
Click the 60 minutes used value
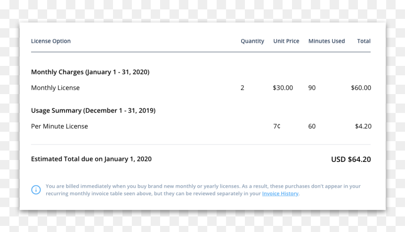click(x=312, y=126)
